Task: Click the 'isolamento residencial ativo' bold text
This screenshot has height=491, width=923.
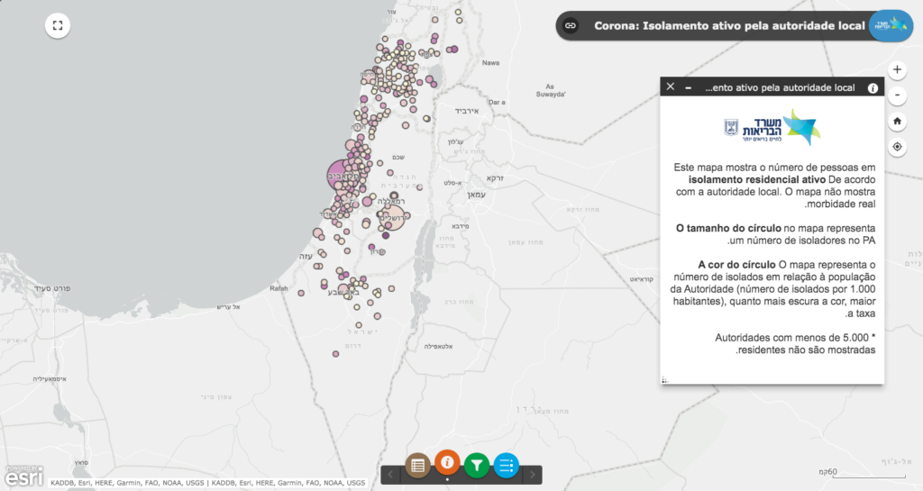Action: (x=757, y=180)
